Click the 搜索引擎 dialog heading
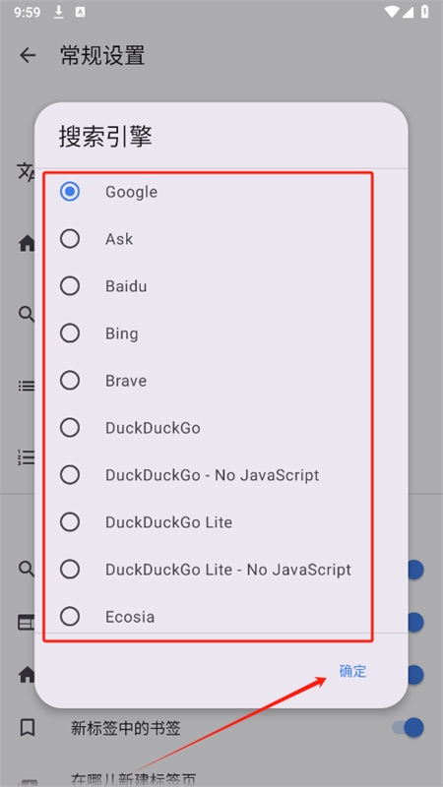 [x=105, y=136]
